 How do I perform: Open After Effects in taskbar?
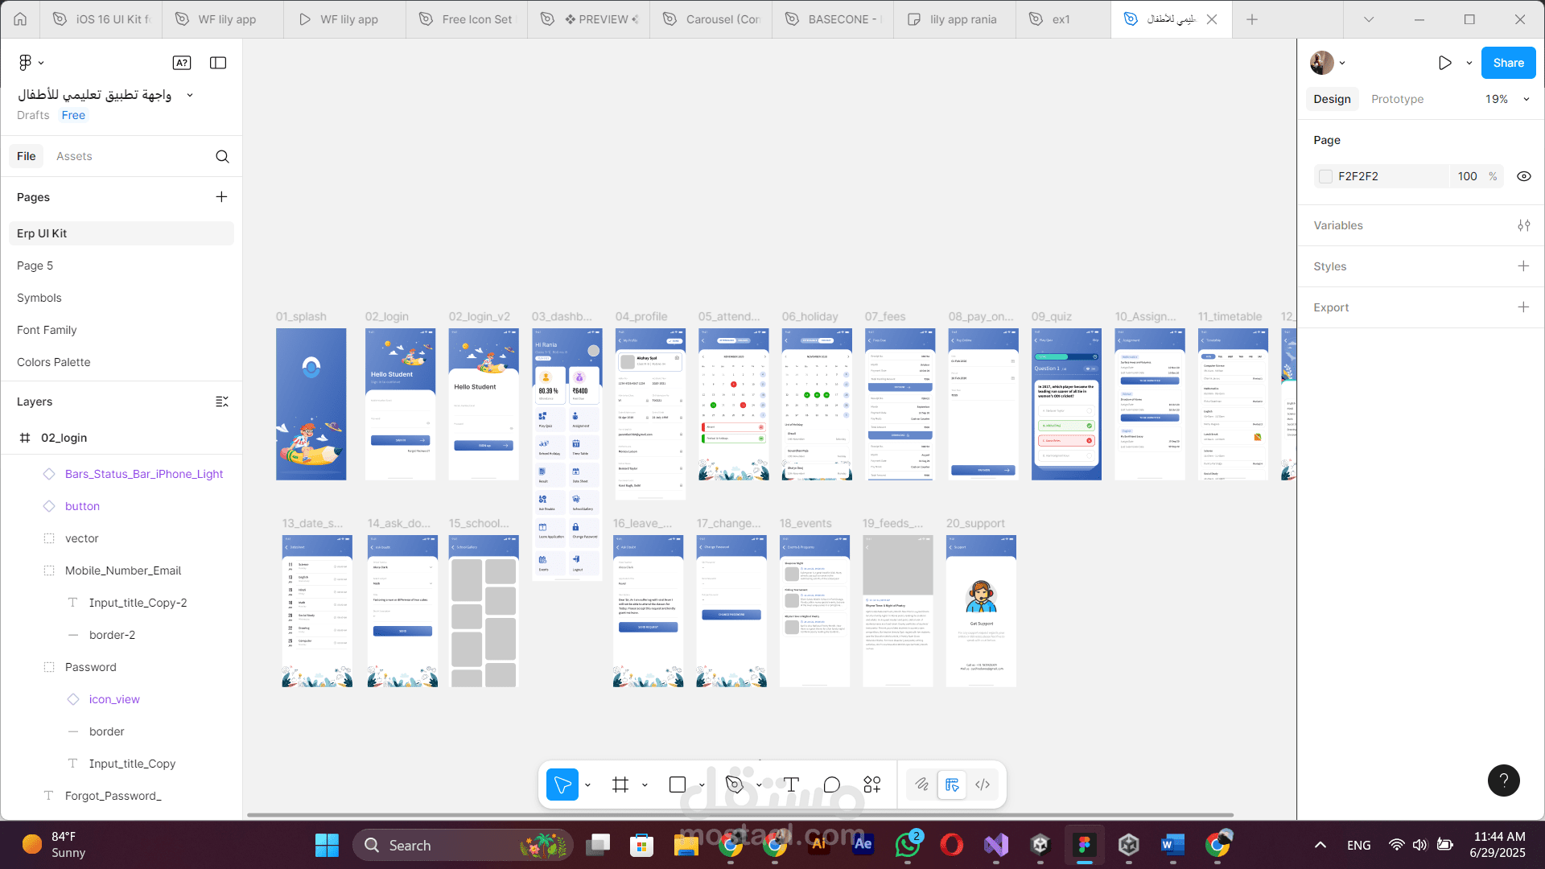(x=863, y=845)
